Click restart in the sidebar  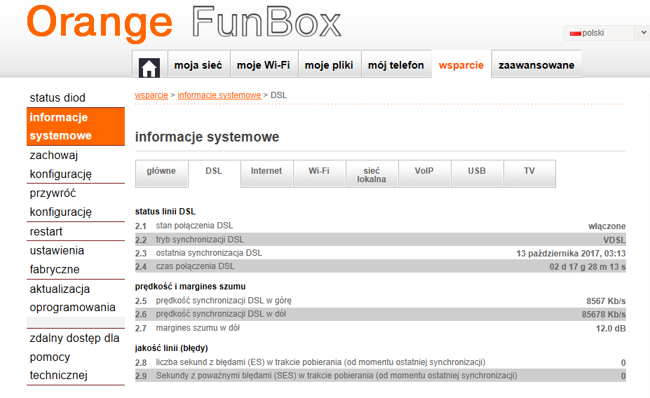(76, 231)
